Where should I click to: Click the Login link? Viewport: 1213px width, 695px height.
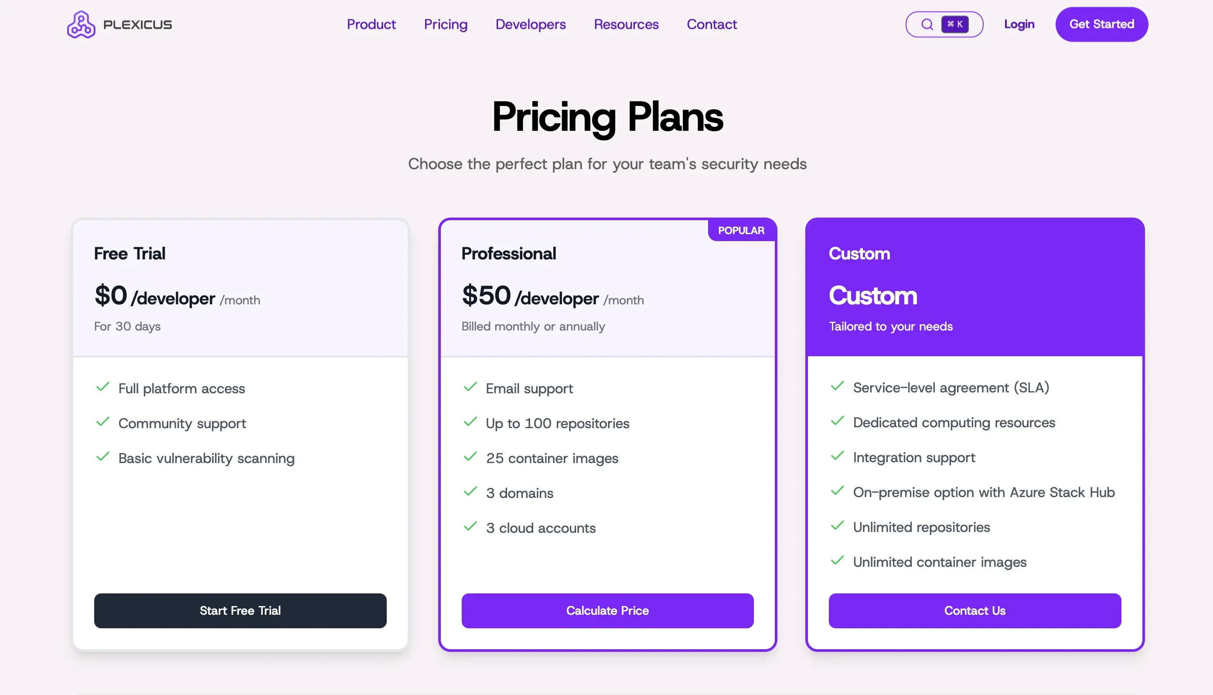(x=1019, y=24)
